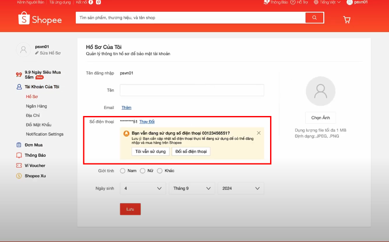Click Đổi số điện thoại button

tap(191, 152)
